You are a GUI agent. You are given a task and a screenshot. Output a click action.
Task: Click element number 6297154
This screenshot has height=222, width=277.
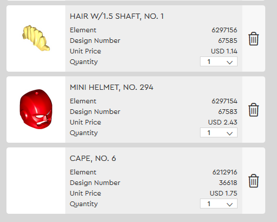coord(225,101)
